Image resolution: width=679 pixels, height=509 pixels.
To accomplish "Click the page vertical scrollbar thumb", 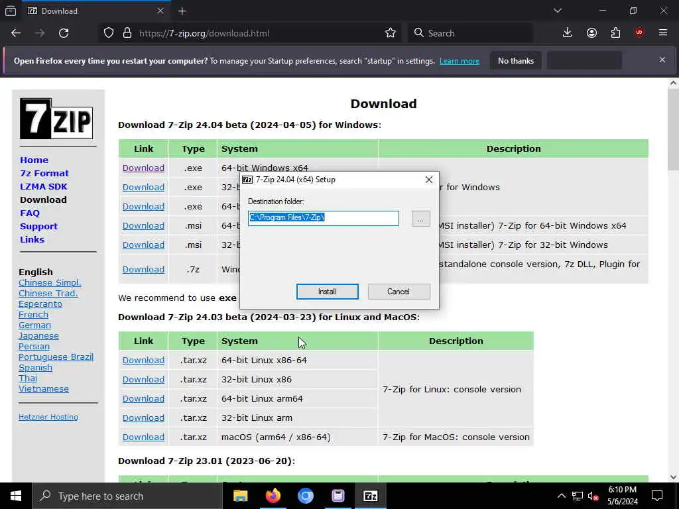I will click(674, 130).
